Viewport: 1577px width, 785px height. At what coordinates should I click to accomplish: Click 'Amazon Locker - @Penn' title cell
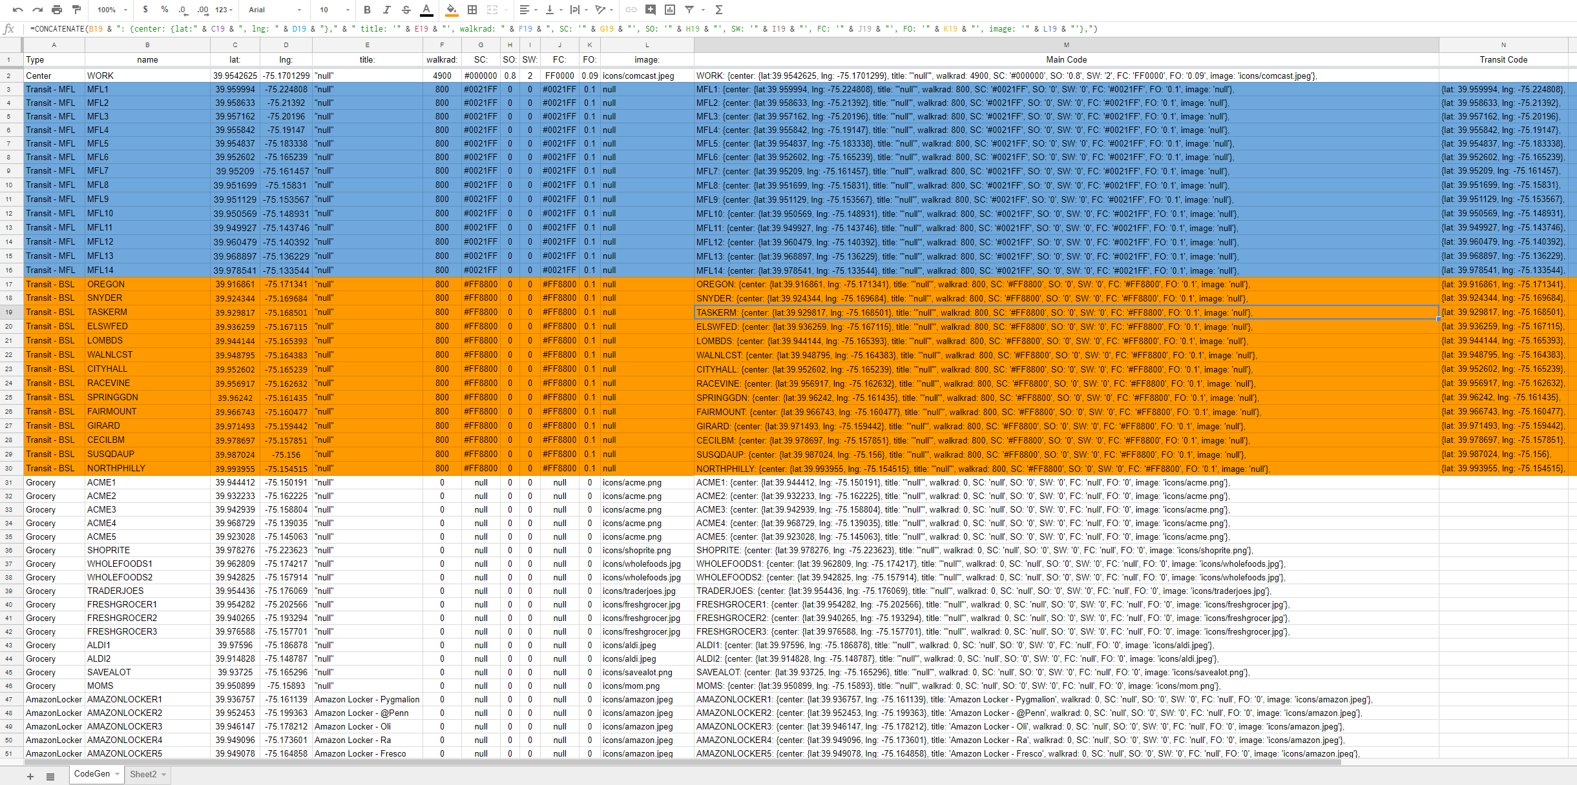[367, 713]
